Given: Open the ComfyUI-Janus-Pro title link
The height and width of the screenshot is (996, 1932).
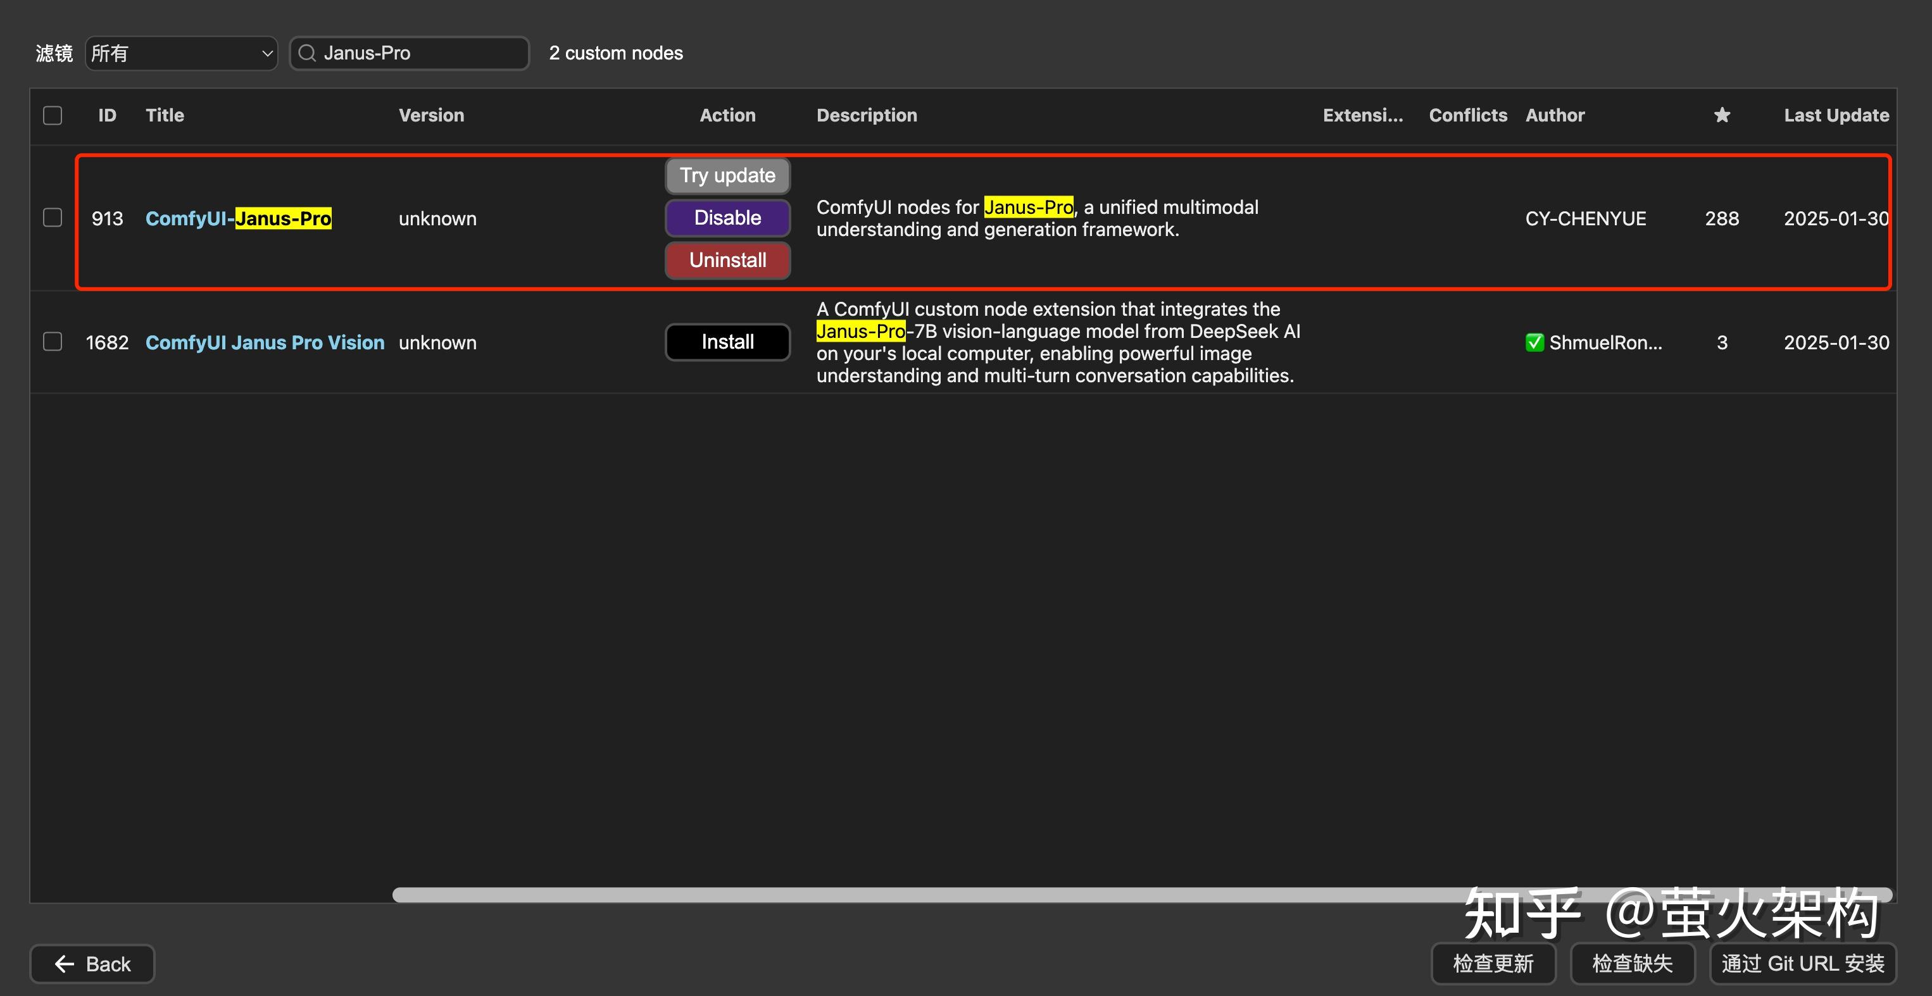Looking at the screenshot, I should [x=238, y=218].
